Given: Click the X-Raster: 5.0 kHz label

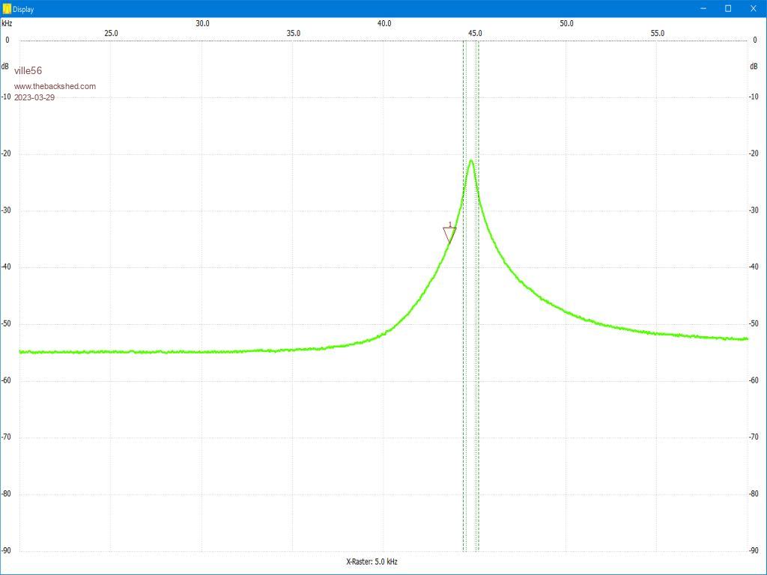Looking at the screenshot, I should [x=372, y=562].
